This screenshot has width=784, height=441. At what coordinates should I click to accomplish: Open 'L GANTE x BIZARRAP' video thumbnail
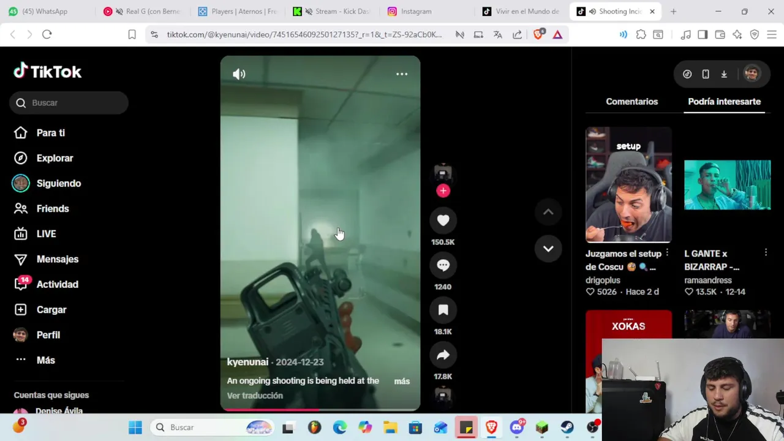pos(727,184)
